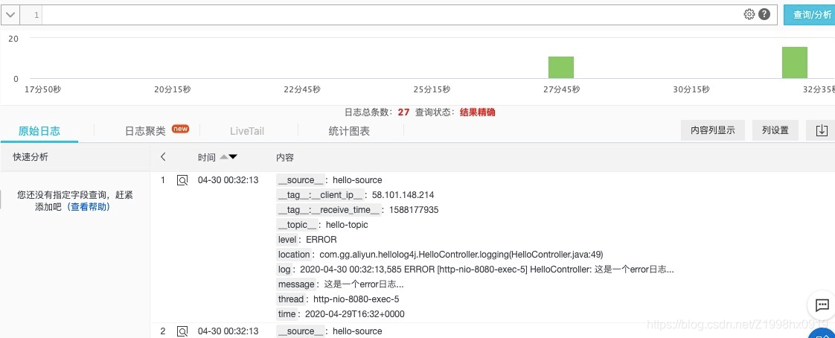Sort logs by time ascending arrow
The height and width of the screenshot is (338, 835).
coord(224,157)
